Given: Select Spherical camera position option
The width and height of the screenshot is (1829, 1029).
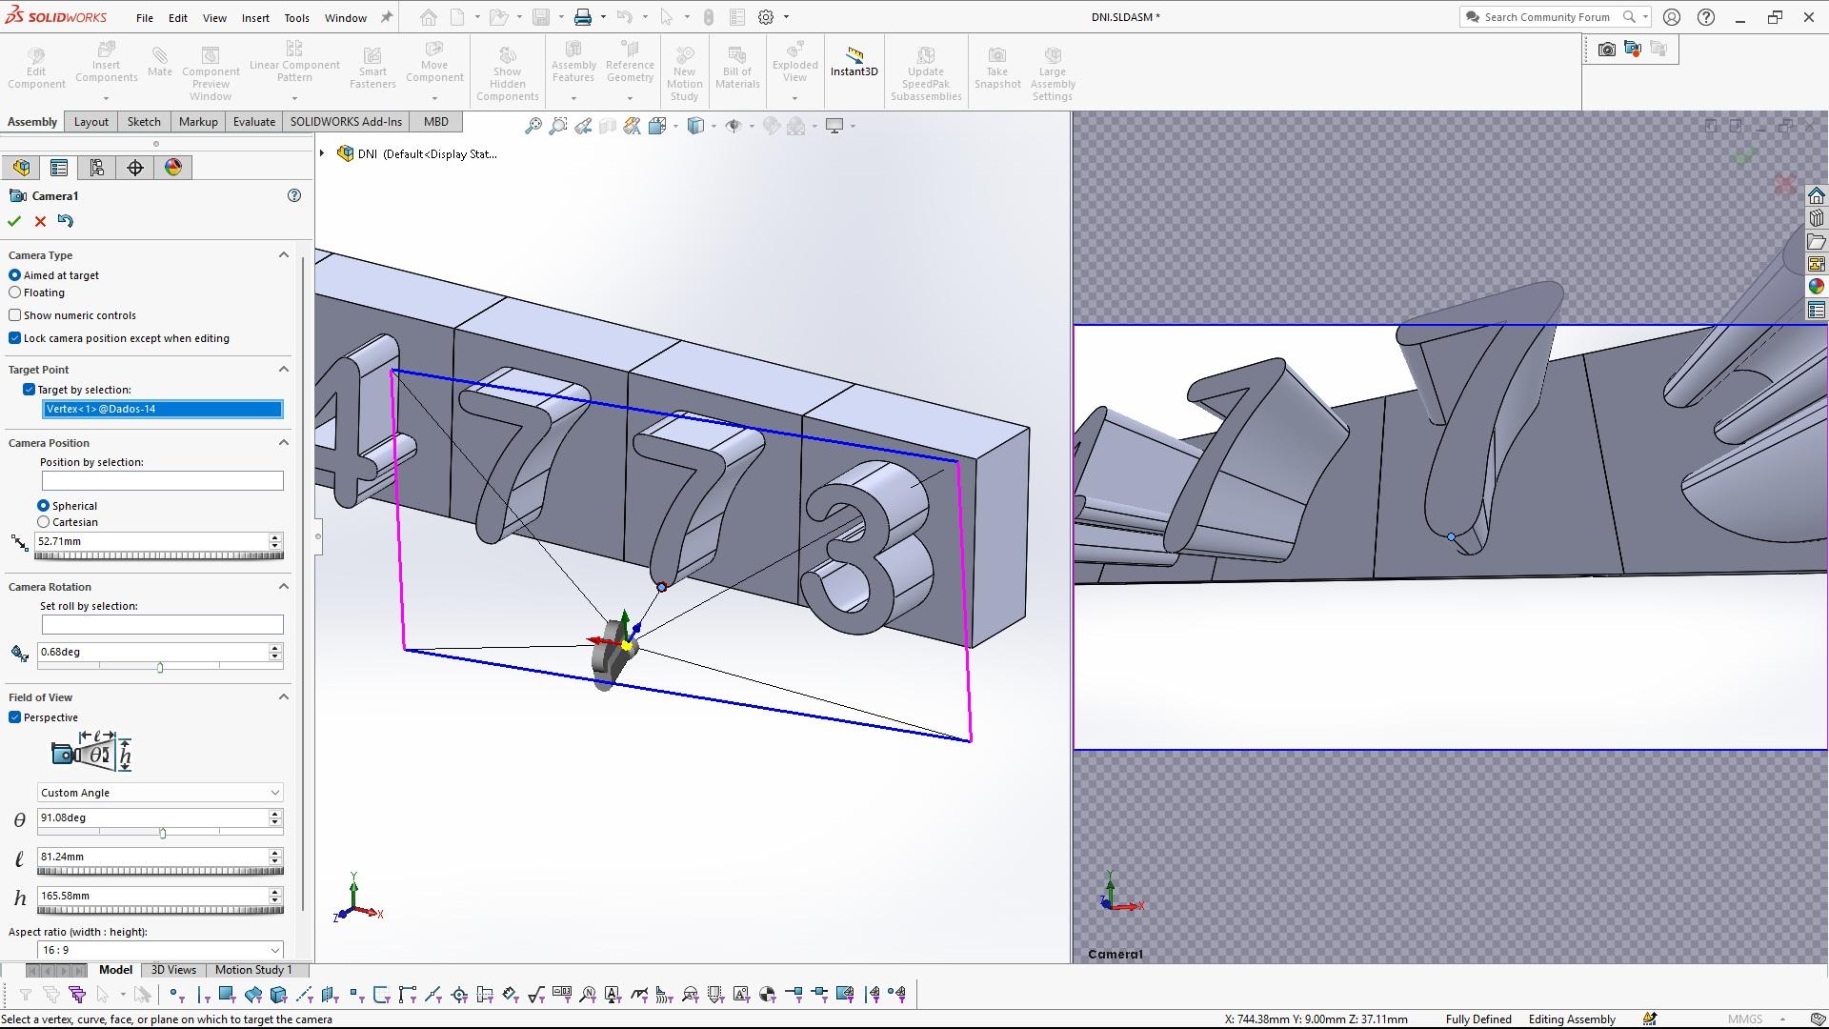Looking at the screenshot, I should point(44,506).
